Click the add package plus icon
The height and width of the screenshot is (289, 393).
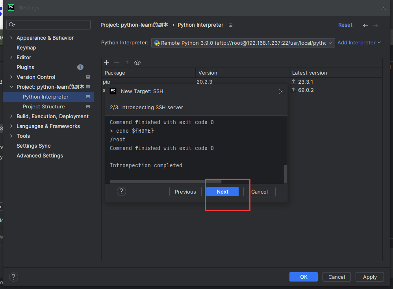(106, 63)
